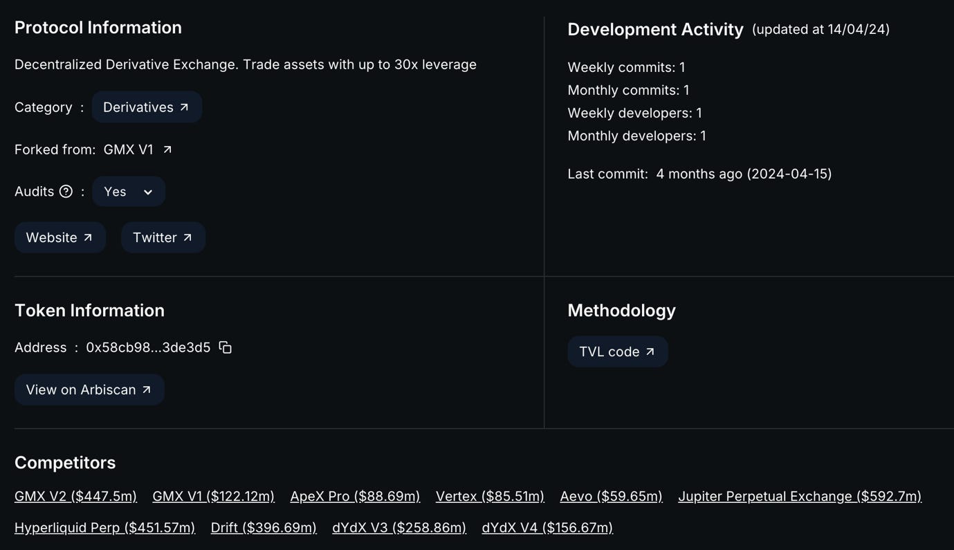Click the Weekly commits: 1 text
Viewport: 954px width, 550px height.
pos(626,67)
